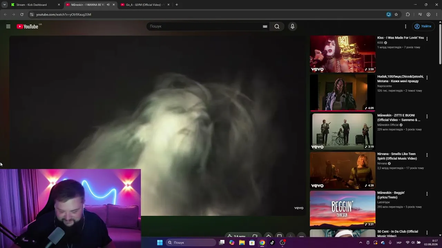The image size is (442, 248).
Task: Mute the Måneskin tab via speaker icon
Action: point(108,5)
